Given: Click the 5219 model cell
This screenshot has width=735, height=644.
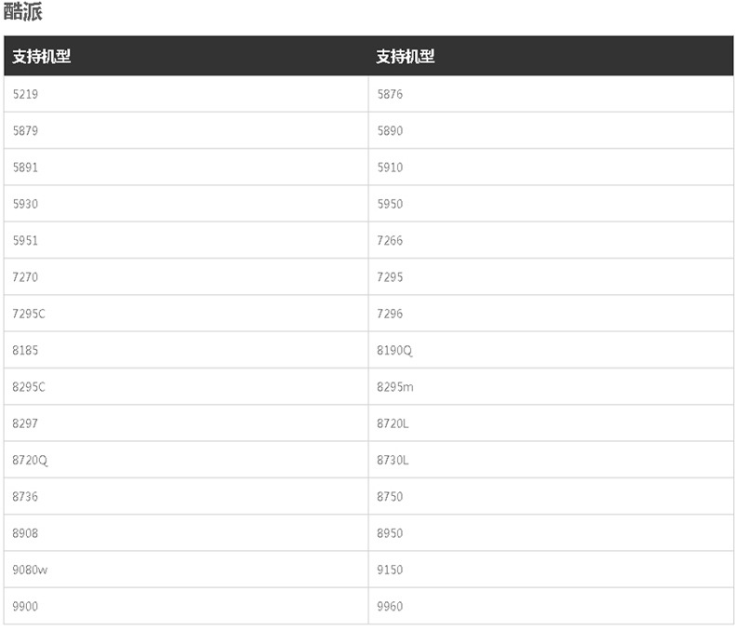Looking at the screenshot, I should tap(26, 94).
